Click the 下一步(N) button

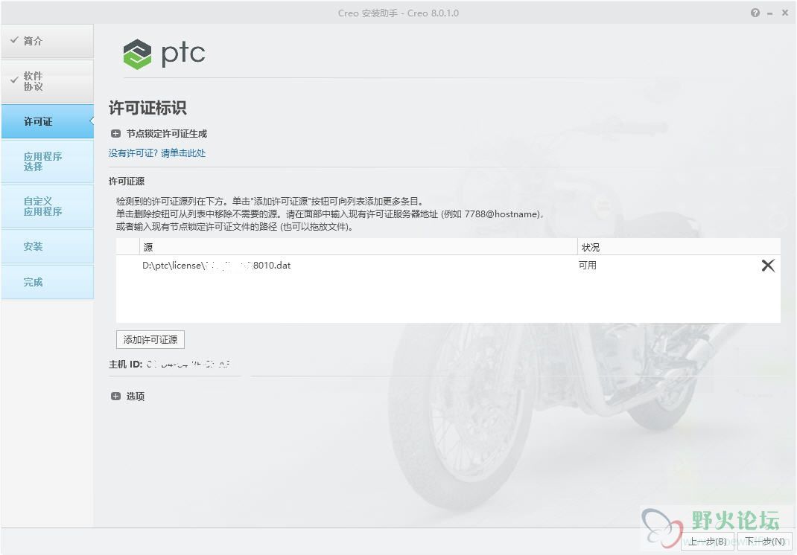click(x=765, y=542)
